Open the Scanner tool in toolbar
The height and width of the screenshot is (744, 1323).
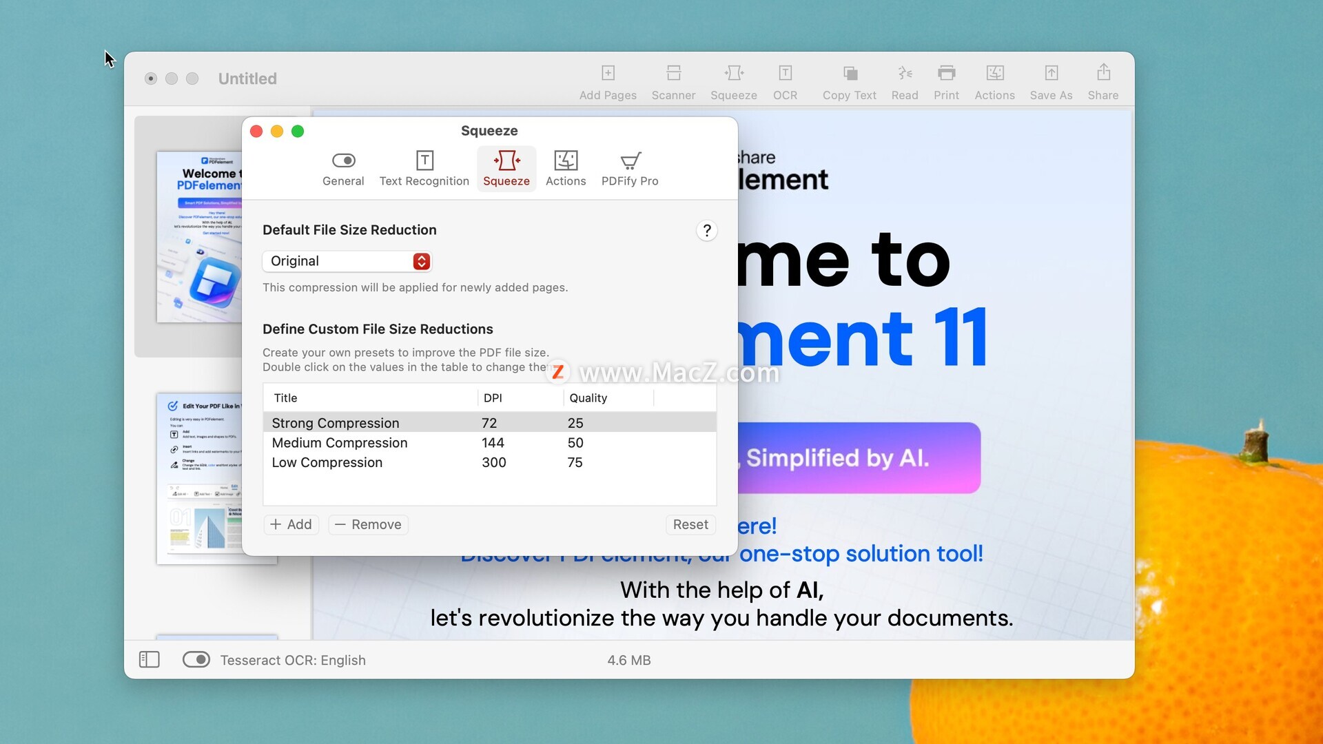[673, 81]
